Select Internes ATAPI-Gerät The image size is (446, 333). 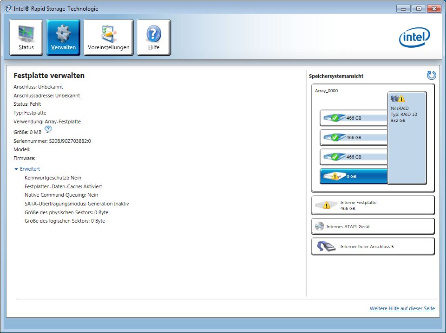coord(373,226)
